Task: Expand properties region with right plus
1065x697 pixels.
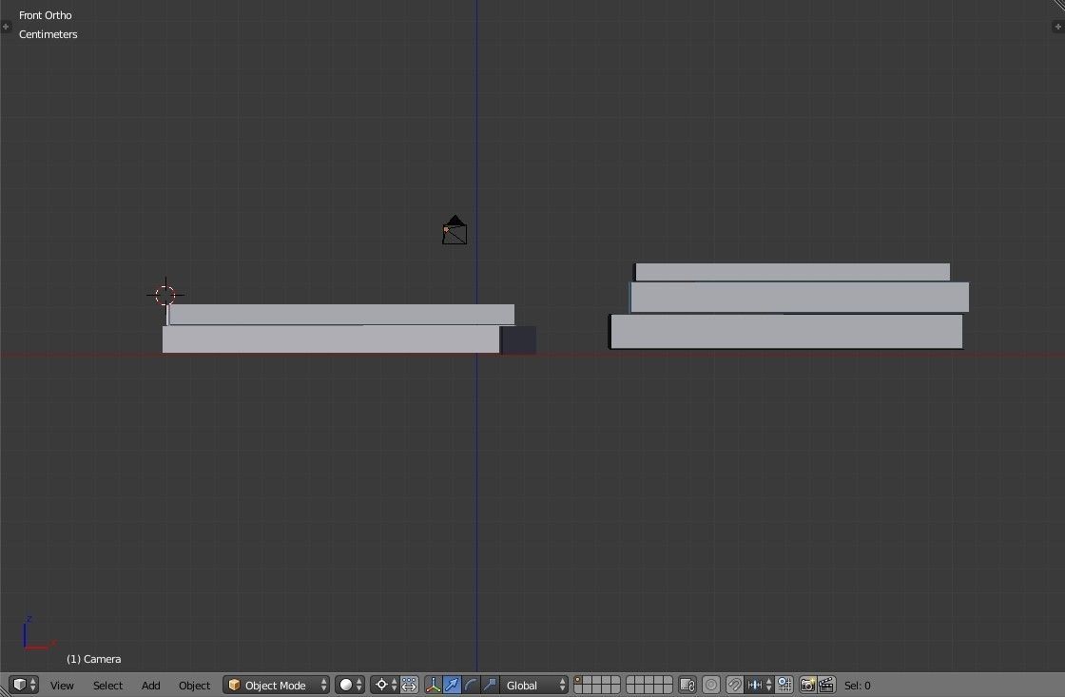Action: (1058, 27)
